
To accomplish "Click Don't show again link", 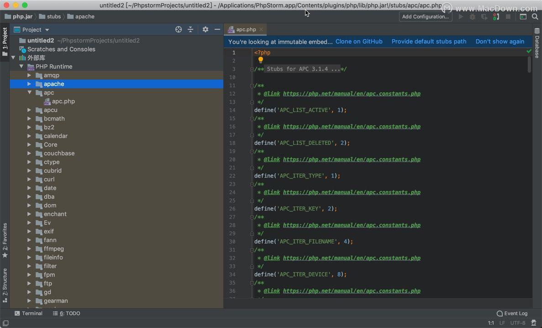I will [500, 42].
